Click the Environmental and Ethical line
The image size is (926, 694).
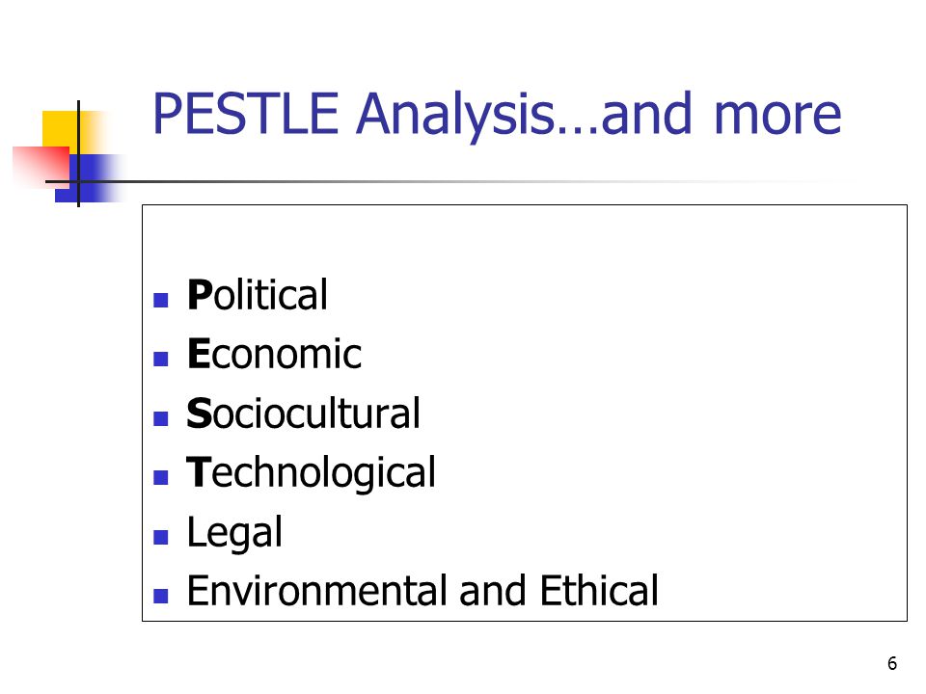(422, 590)
